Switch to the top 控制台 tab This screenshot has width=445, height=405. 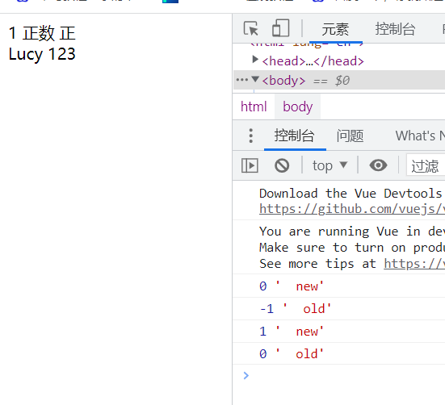(x=396, y=29)
